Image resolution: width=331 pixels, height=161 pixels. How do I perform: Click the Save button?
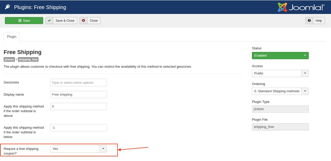click(x=24, y=21)
